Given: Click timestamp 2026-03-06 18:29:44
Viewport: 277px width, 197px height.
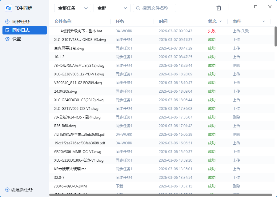Looking at the screenshot, I should point(175,66).
